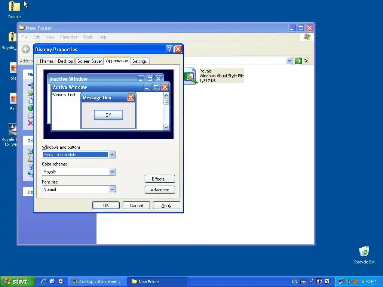This screenshot has width=383, height=287.
Task: Click the language bar help icon
Action: coord(327,281)
